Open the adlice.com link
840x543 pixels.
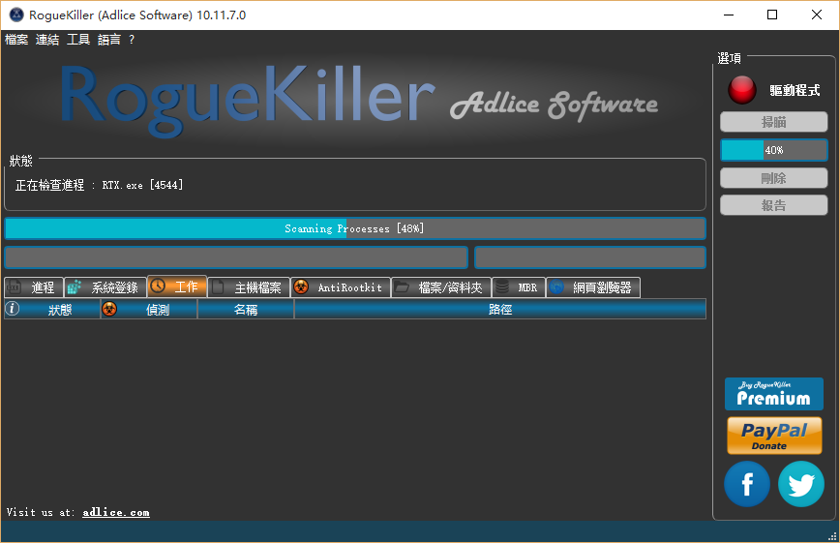(116, 512)
